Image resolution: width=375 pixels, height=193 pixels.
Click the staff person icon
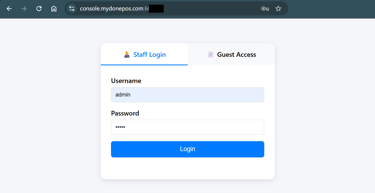[127, 55]
